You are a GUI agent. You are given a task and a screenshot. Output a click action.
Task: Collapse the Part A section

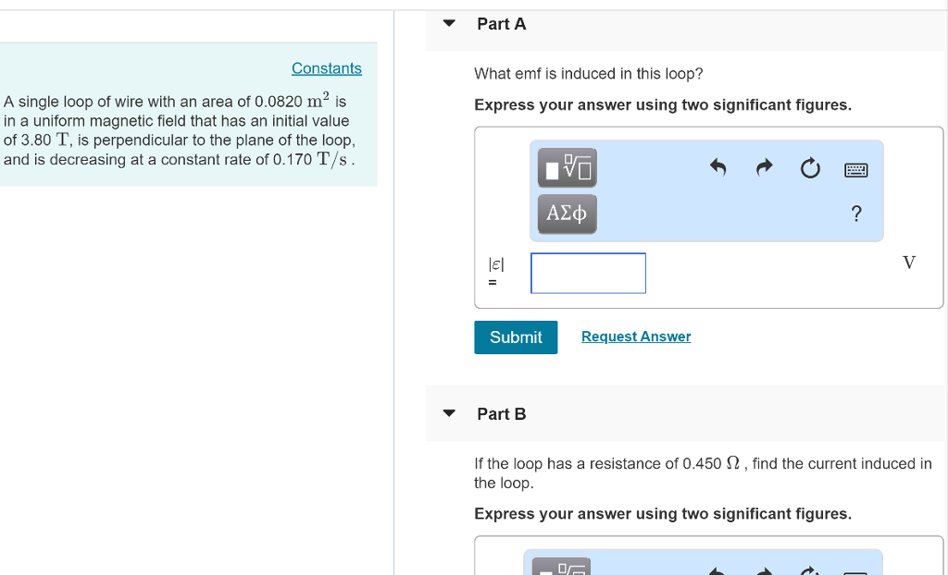448,23
